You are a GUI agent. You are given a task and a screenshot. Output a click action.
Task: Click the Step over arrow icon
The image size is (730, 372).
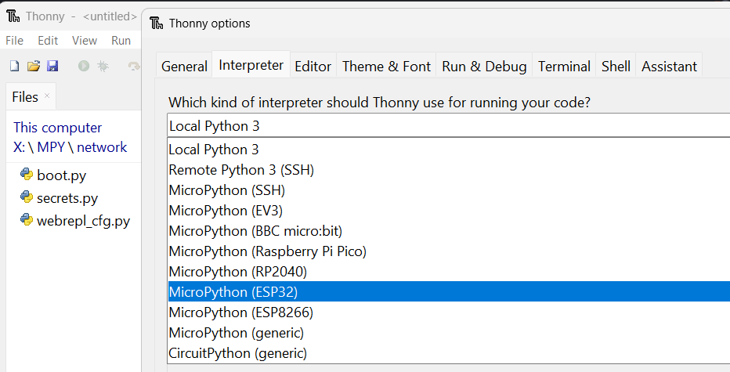click(x=133, y=67)
